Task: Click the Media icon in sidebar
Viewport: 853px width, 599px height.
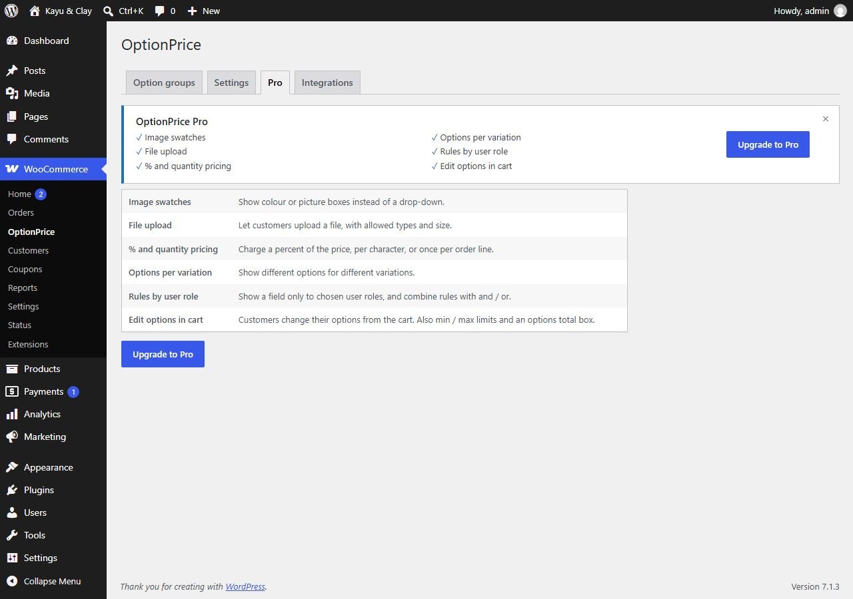Action: (x=12, y=93)
